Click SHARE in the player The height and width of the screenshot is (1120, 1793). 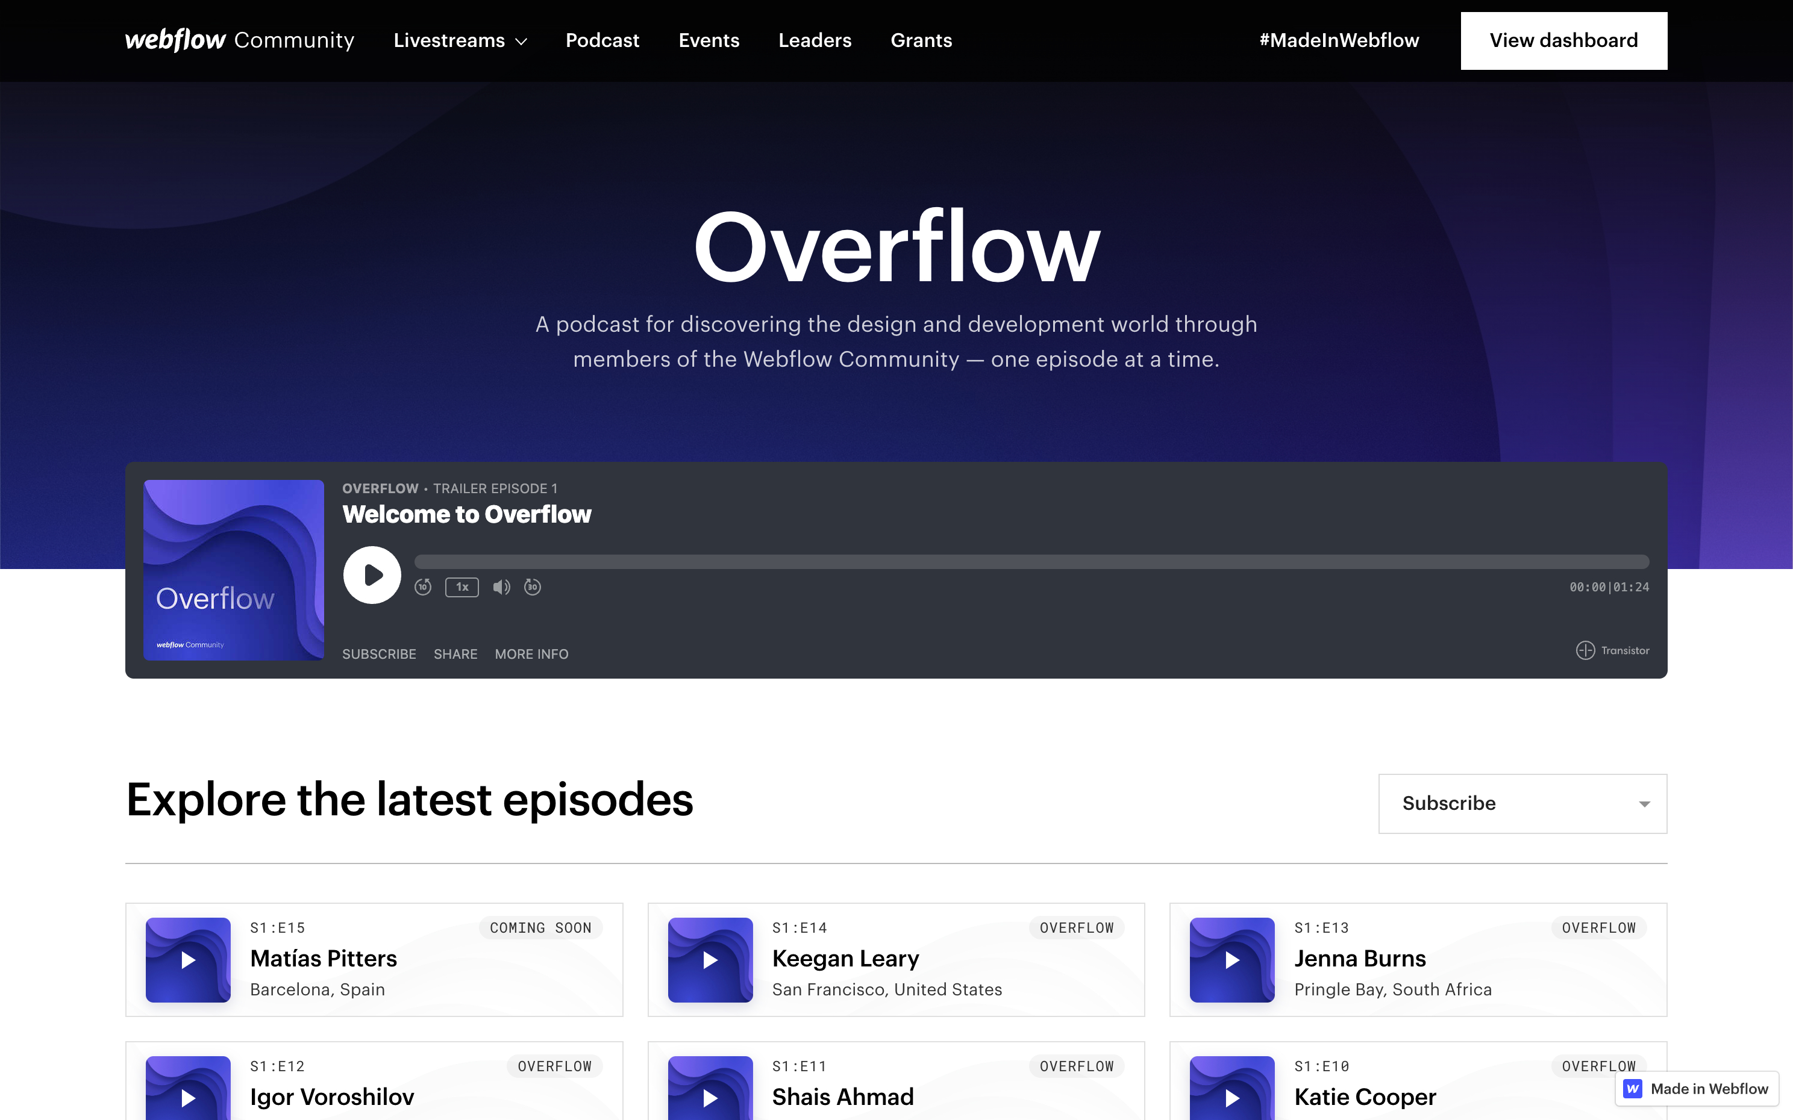[455, 654]
